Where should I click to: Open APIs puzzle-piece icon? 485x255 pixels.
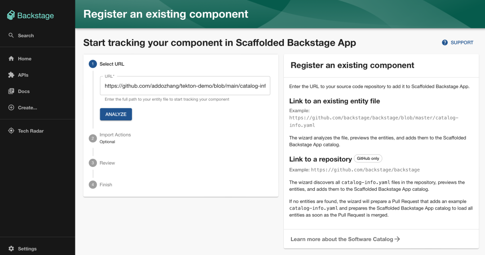(11, 75)
